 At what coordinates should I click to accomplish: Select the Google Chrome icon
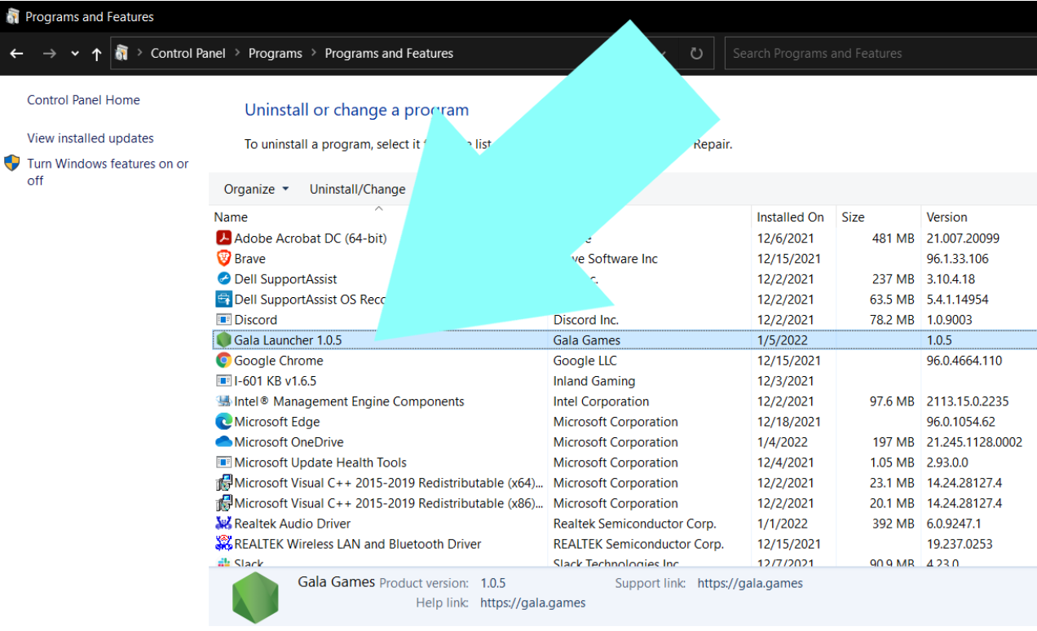click(x=223, y=361)
